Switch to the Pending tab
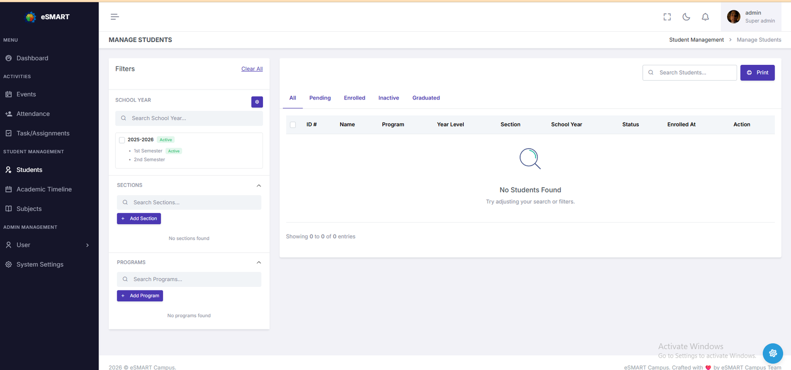 click(320, 98)
